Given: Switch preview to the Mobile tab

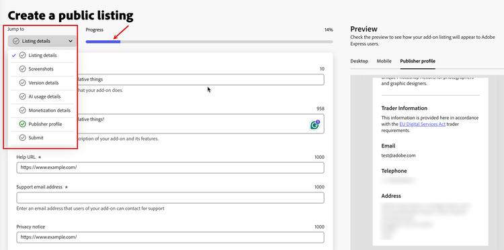Looking at the screenshot, I should click(x=384, y=61).
